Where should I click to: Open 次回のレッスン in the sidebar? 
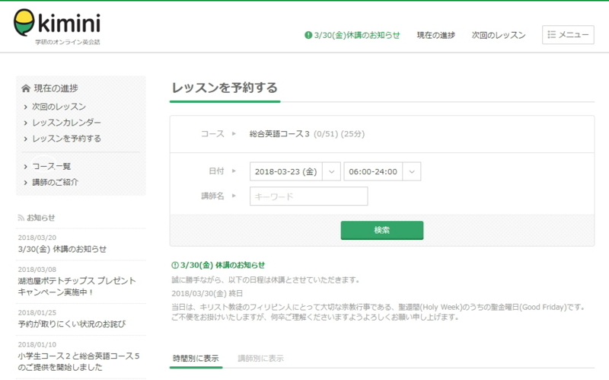(x=59, y=107)
